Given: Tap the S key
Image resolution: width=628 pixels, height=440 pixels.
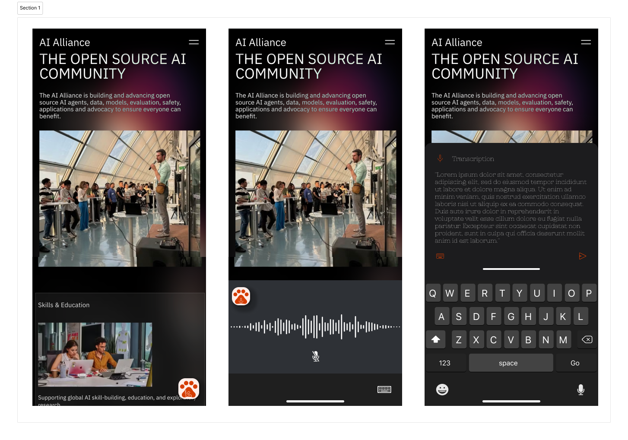Looking at the screenshot, I should click(x=459, y=317).
